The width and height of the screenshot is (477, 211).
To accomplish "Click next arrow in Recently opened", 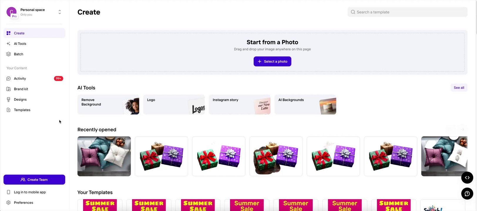I will 462,130.
